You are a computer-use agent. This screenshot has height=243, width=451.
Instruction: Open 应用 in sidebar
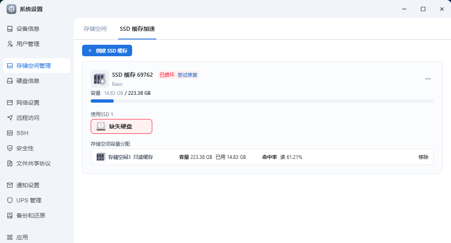pyautogui.click(x=37, y=237)
